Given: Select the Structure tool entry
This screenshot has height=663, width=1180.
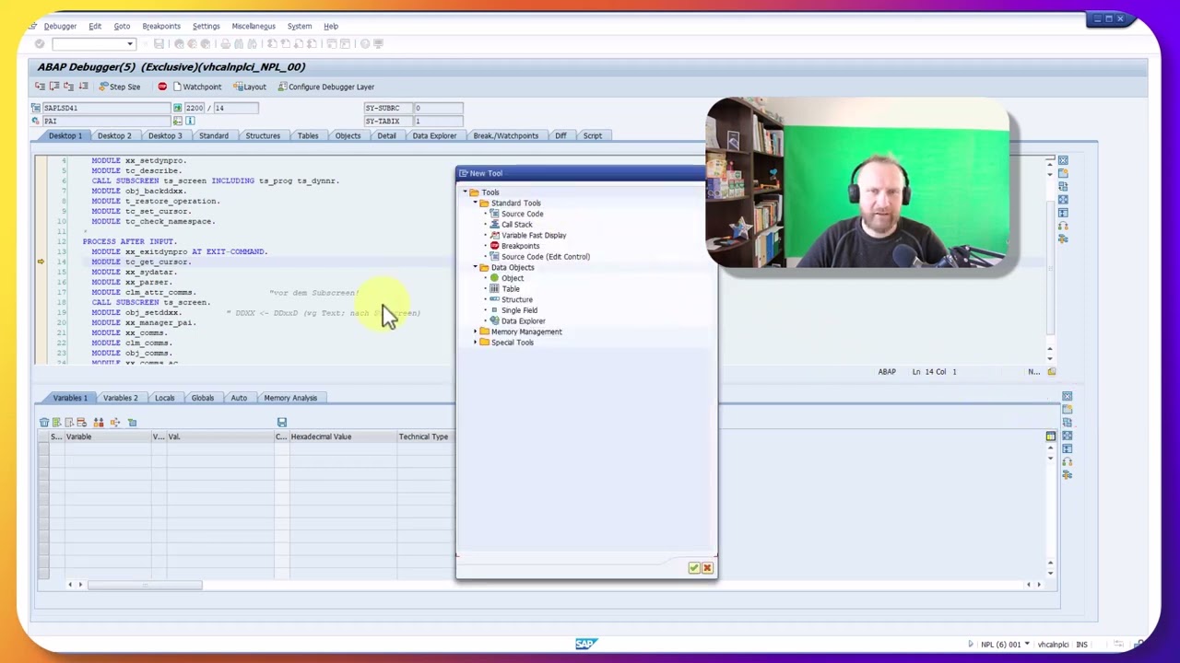Looking at the screenshot, I should (x=516, y=300).
